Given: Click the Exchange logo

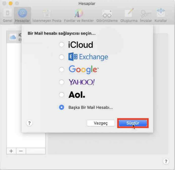Looking at the screenshot, I should [88, 57].
